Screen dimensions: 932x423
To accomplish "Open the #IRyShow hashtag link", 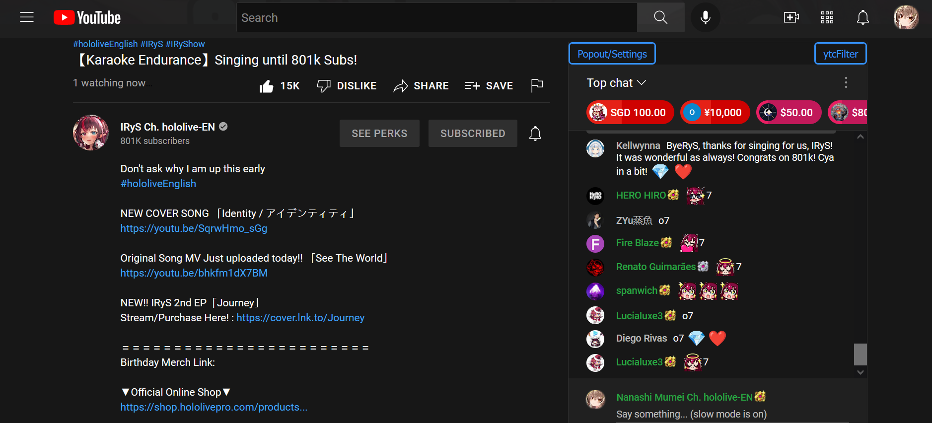I will (x=185, y=44).
